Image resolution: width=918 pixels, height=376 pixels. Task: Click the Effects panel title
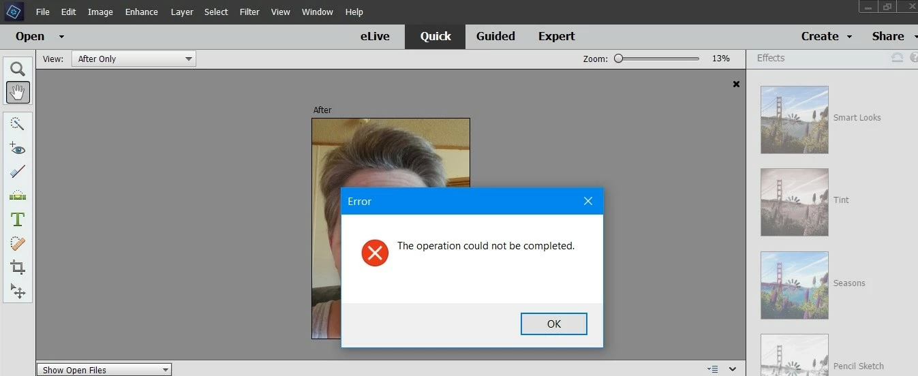click(x=771, y=58)
